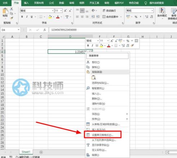Toggle Wrap Text (自动换行)

(109, 11)
